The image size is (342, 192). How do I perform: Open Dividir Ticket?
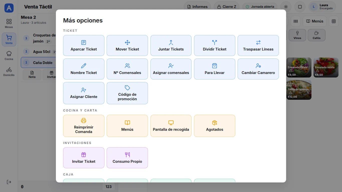215,45
